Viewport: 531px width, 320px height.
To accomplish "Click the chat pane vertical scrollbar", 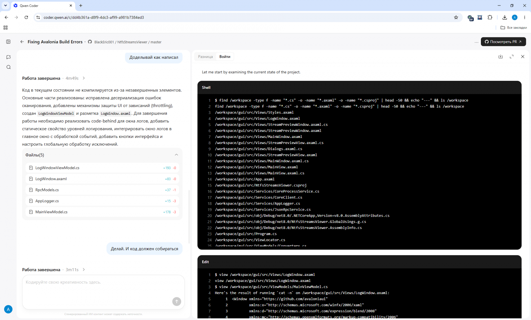I will pyautogui.click(x=189, y=217).
